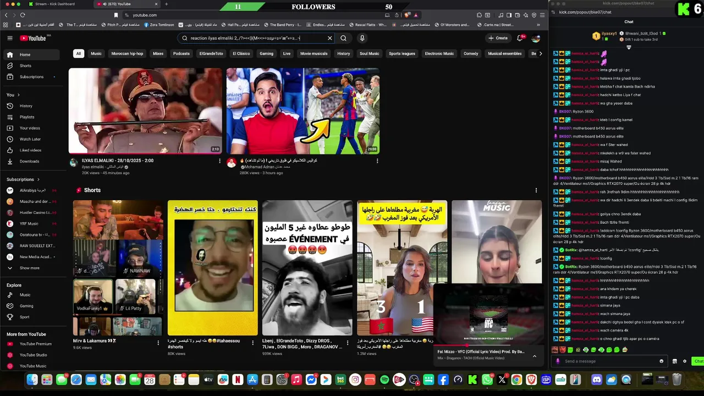Open Spotify from the Dock
This screenshot has width=704, height=396.
tap(384, 380)
